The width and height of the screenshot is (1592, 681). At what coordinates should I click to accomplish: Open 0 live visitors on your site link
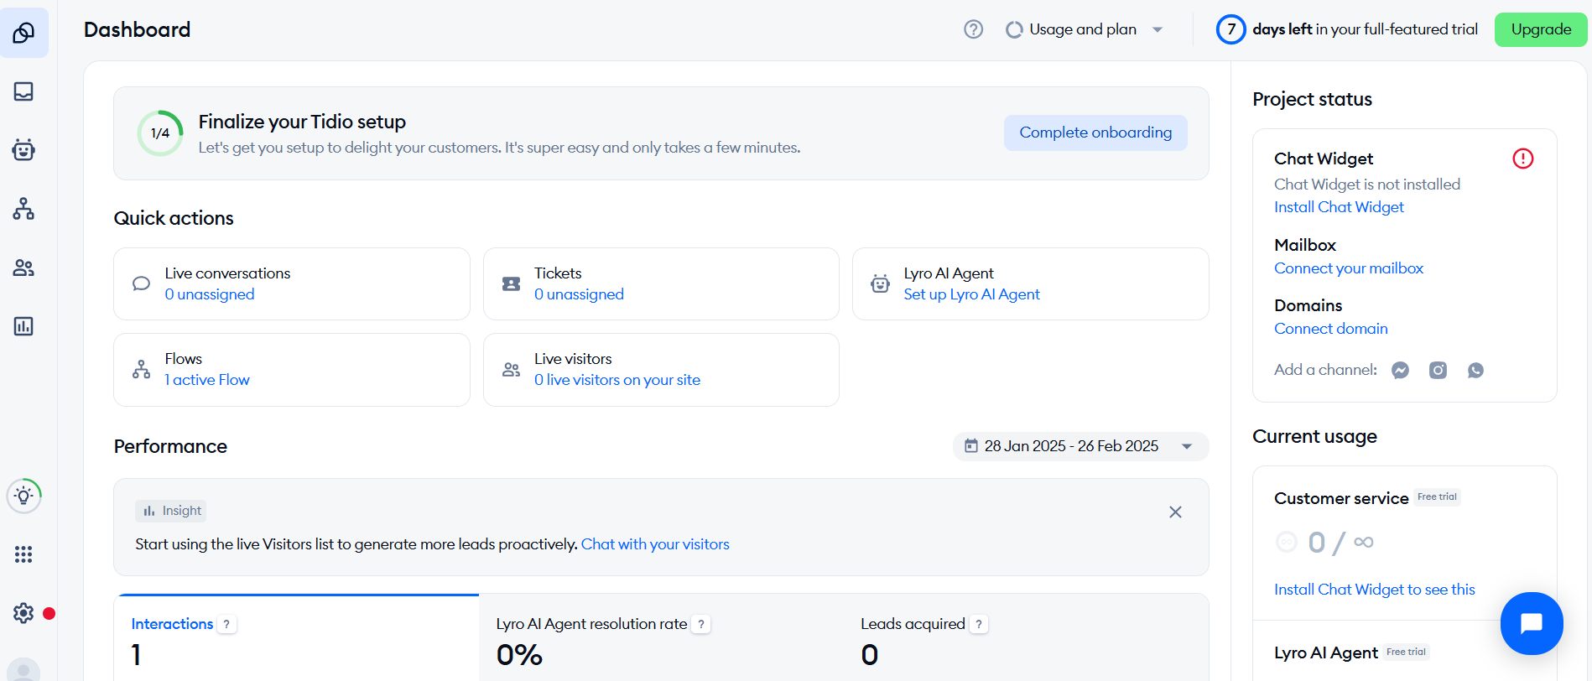coord(617,380)
